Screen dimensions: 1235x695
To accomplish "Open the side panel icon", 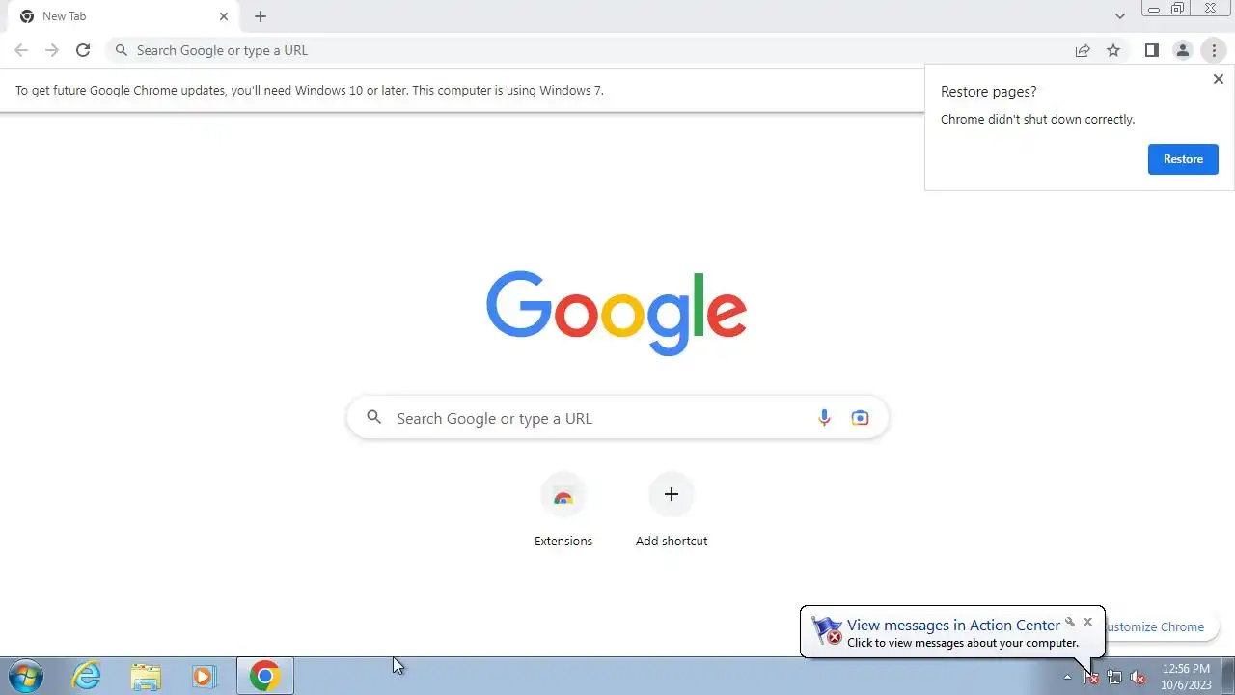I will 1151,50.
